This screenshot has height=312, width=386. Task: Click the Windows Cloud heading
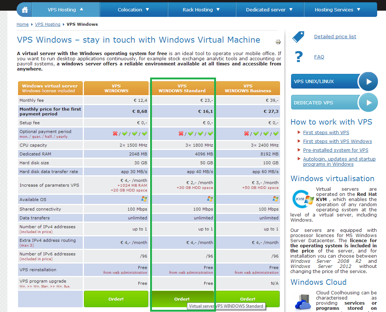(318, 282)
